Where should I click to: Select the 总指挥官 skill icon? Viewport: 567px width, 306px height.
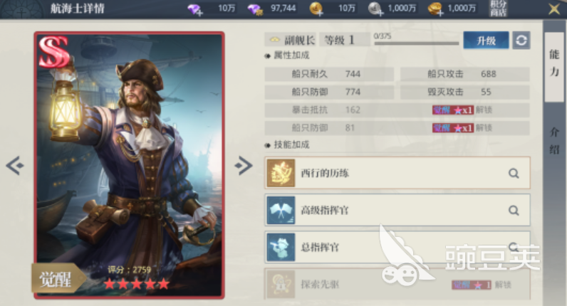[x=281, y=248]
